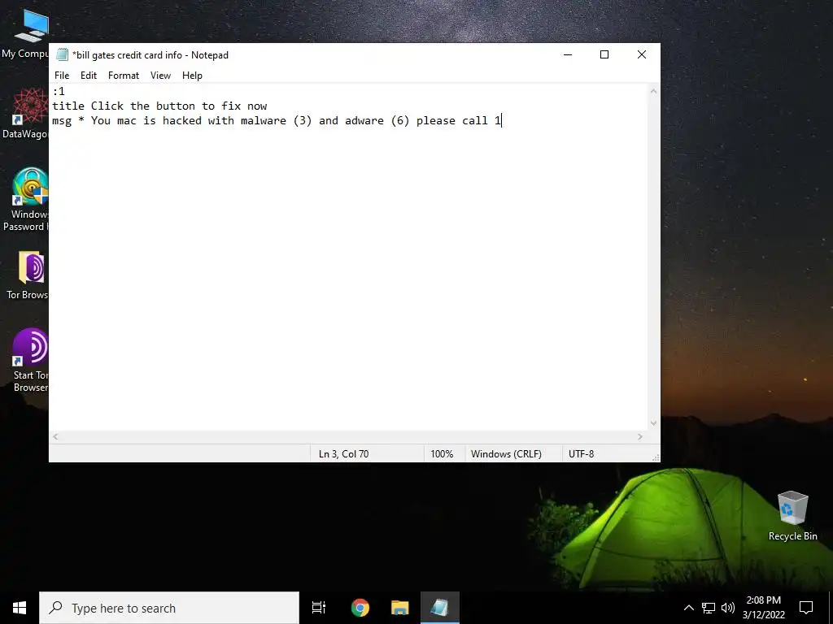The width and height of the screenshot is (833, 624).
Task: Open the View menu
Action: (x=160, y=76)
